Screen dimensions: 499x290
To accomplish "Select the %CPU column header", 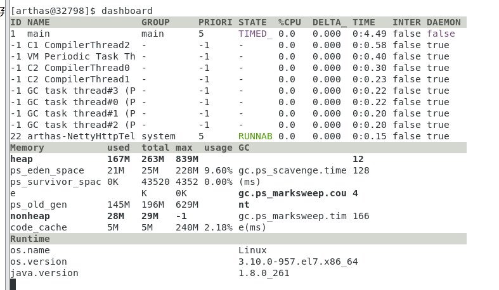I will click(289, 22).
